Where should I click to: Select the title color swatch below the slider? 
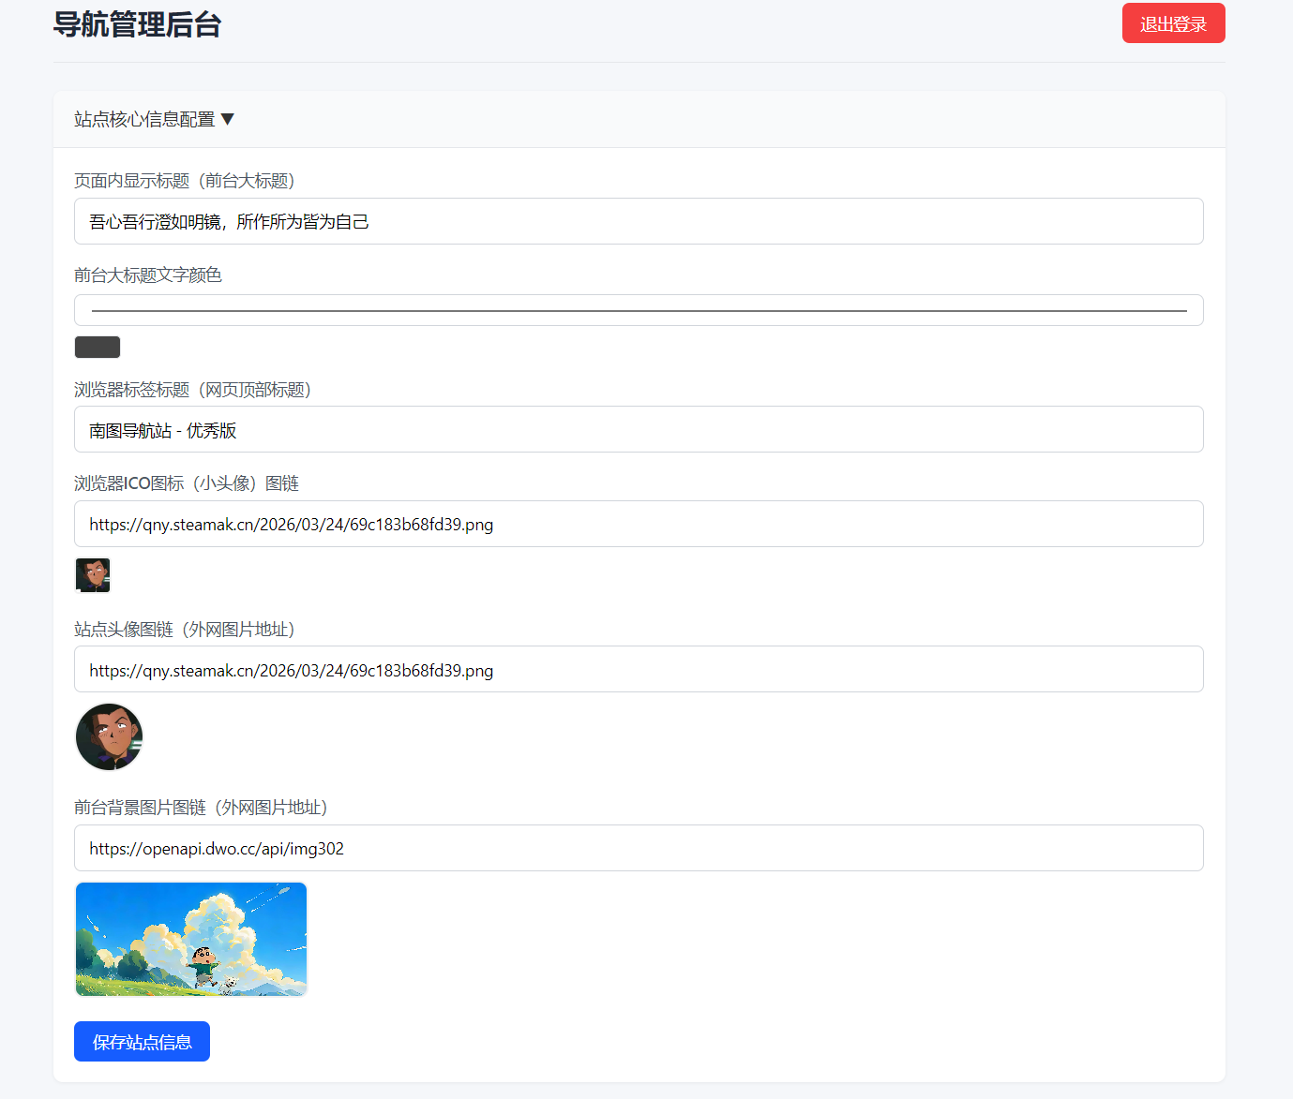click(x=97, y=346)
